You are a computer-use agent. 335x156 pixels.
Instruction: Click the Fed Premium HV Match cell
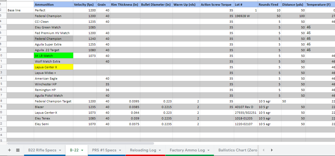point(54,33)
